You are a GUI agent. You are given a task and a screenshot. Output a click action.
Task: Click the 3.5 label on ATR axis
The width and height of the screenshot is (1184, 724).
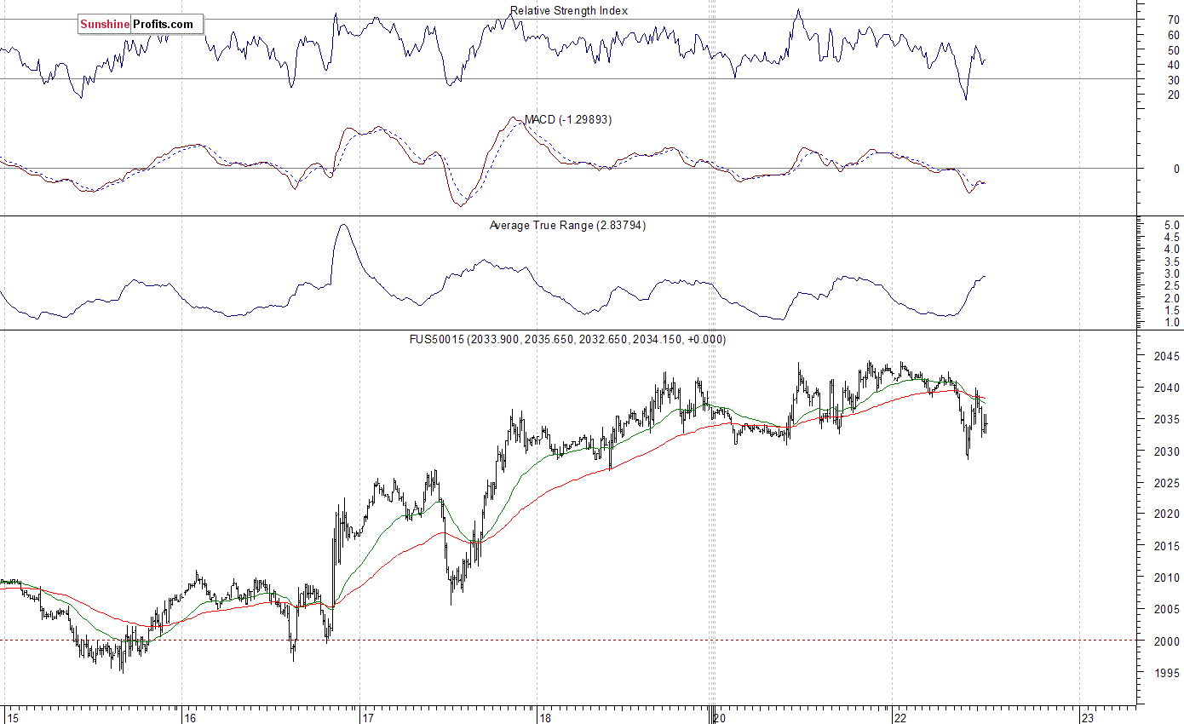point(1172,261)
